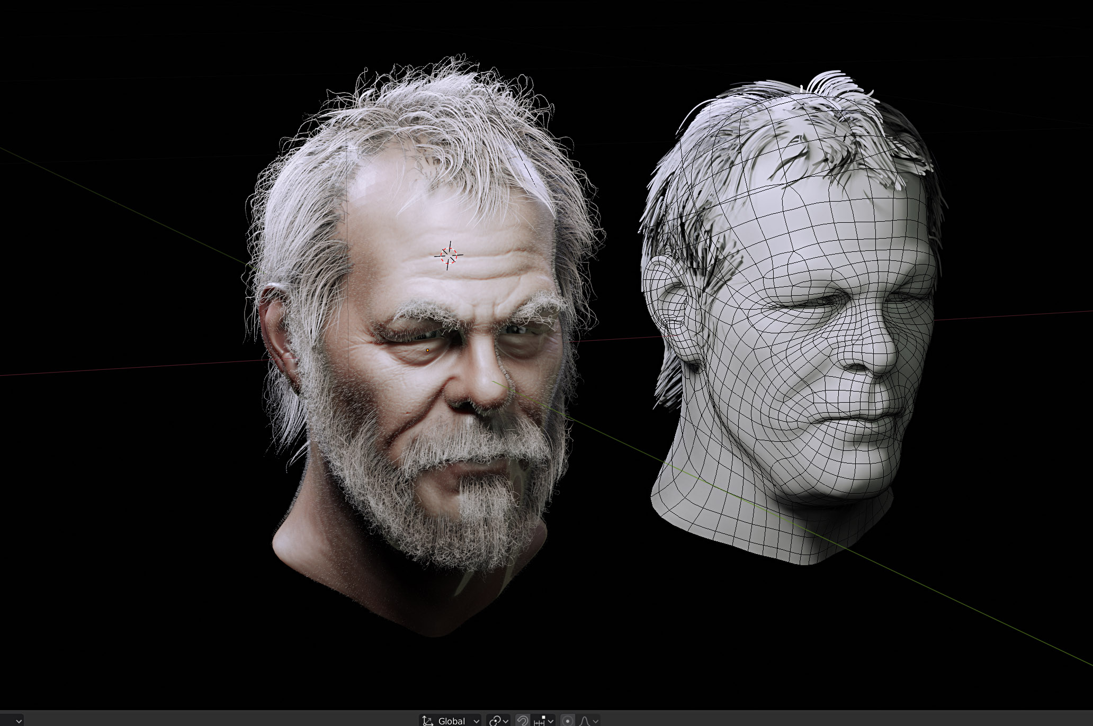Toggle proportional editing circle button
The image size is (1093, 726).
(567, 721)
